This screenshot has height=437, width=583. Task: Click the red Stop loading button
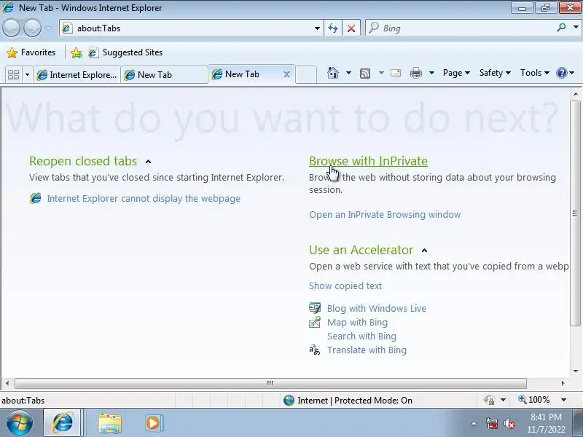(x=351, y=28)
